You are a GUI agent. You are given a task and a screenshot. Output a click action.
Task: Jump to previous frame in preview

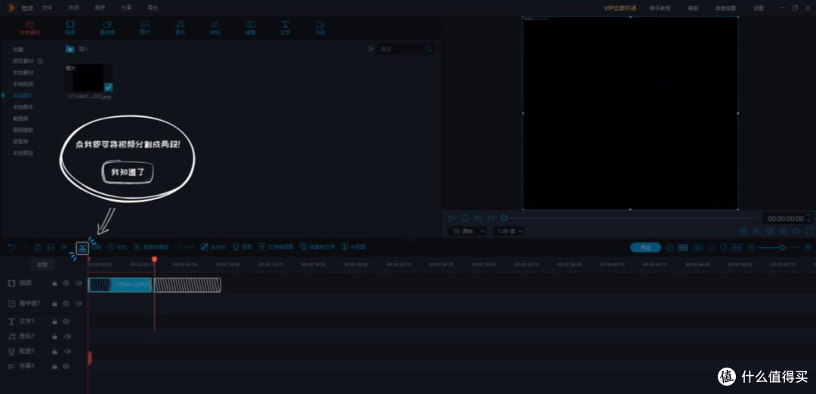(x=478, y=218)
